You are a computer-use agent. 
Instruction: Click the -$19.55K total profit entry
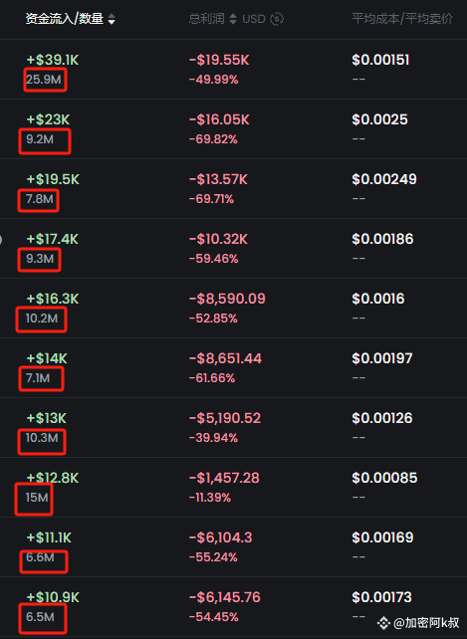point(219,61)
